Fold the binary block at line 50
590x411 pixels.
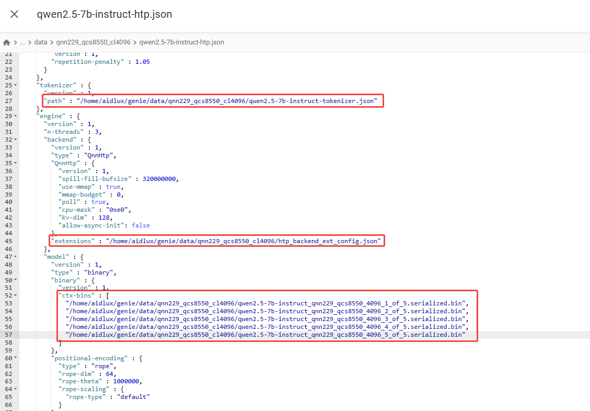pyautogui.click(x=15, y=280)
